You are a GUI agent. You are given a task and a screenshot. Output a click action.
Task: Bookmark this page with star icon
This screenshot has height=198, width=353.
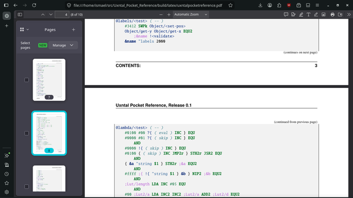[x=231, y=5]
